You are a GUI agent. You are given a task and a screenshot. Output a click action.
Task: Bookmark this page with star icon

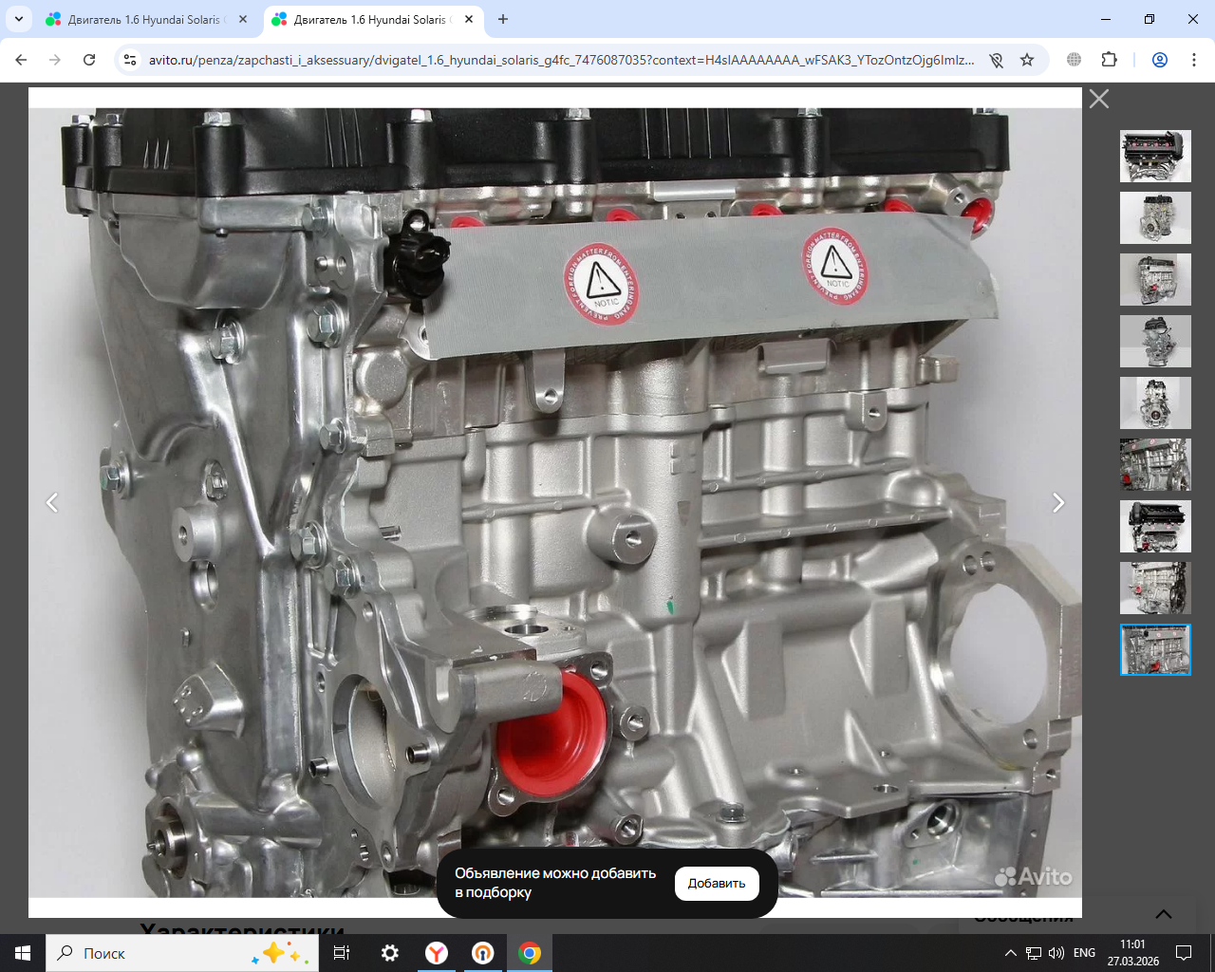tap(1027, 60)
